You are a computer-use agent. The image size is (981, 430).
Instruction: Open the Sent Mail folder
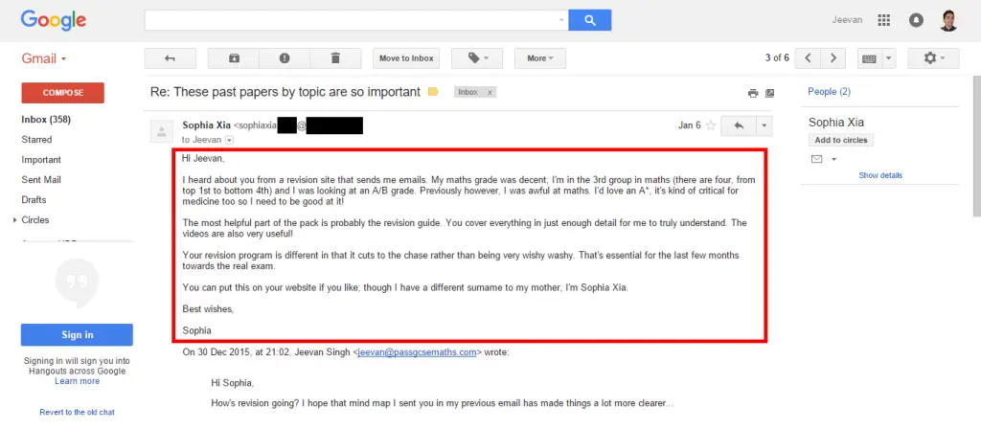click(x=41, y=180)
